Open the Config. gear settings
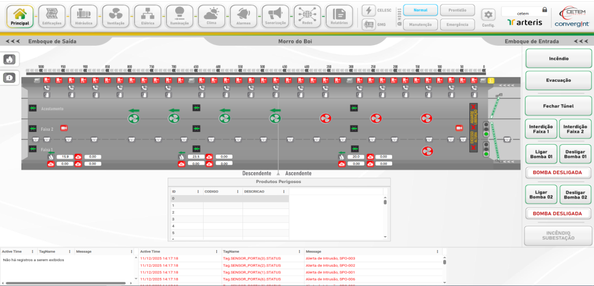Screen dimensions: 594x286 488,16
